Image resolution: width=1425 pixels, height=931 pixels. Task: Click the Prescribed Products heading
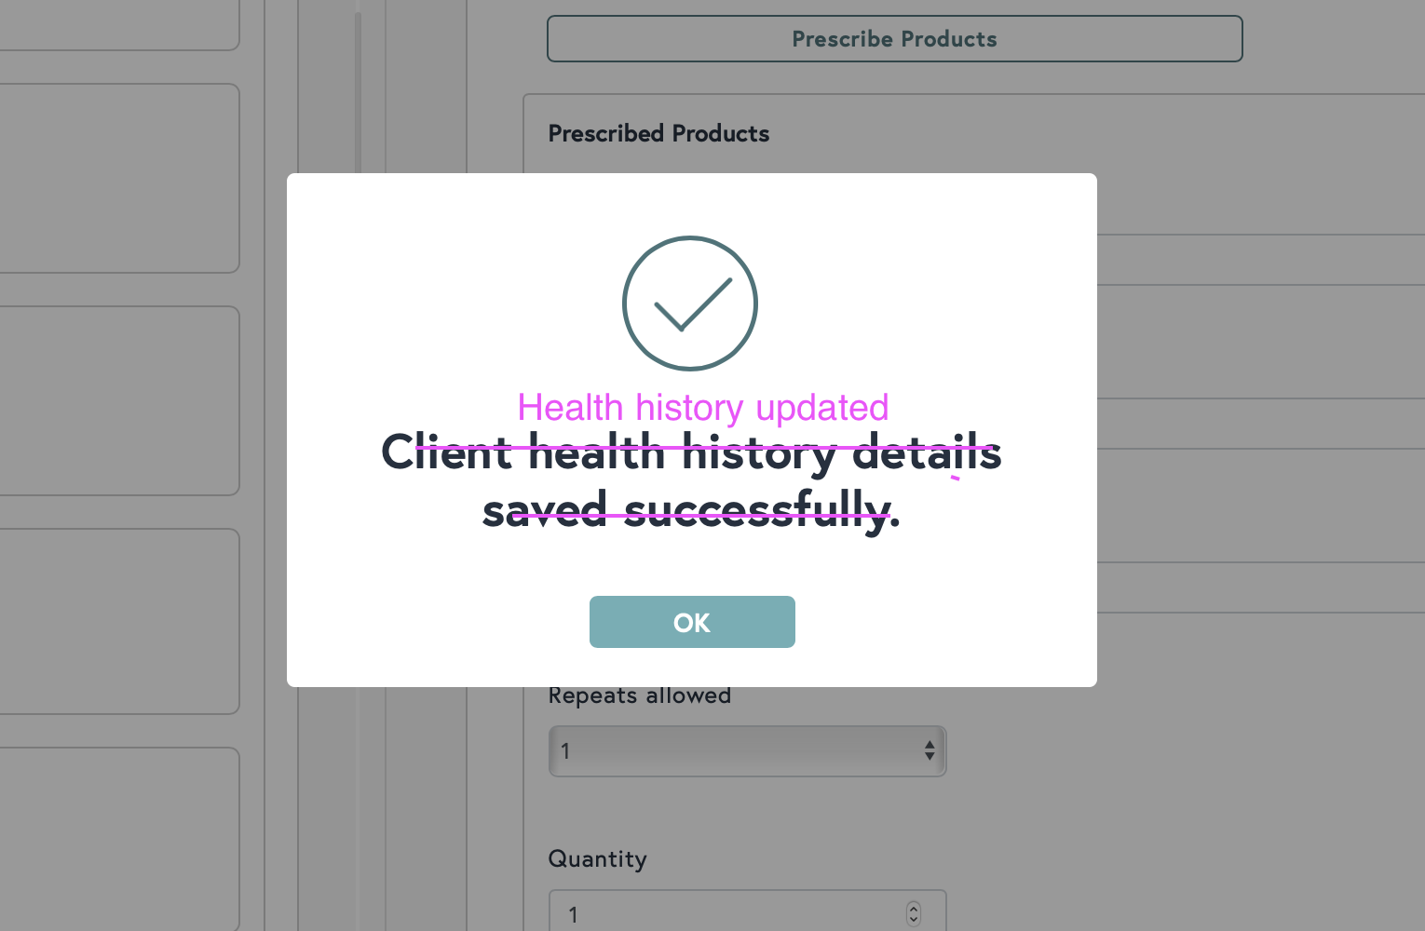[658, 134]
